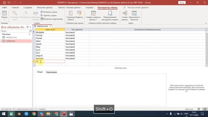Viewport: 208px width, 117px height.
Task: Select the RAQAMI field name cell
Action: coord(50,32)
